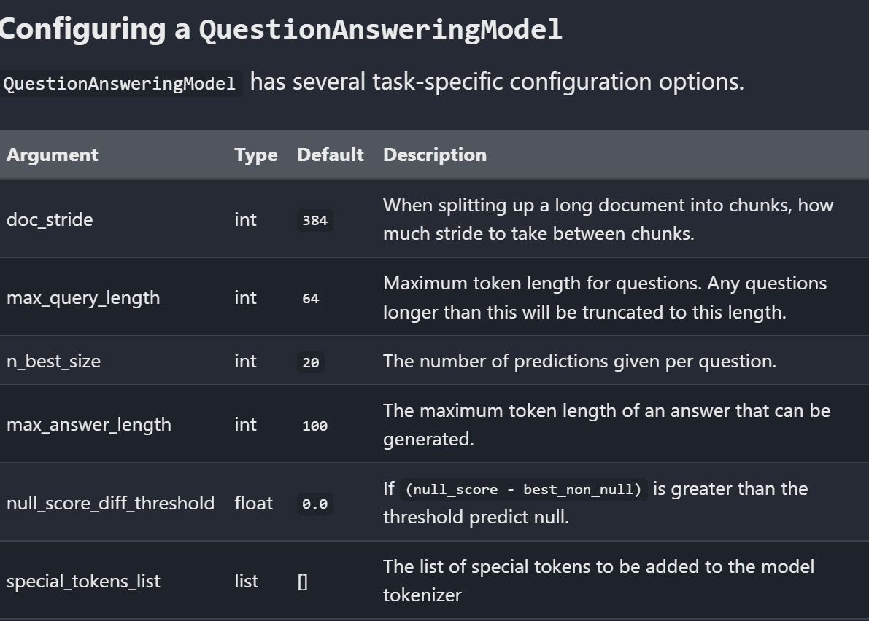Click the "number of predictions given per question" description
869x621 pixels.
[x=579, y=361]
